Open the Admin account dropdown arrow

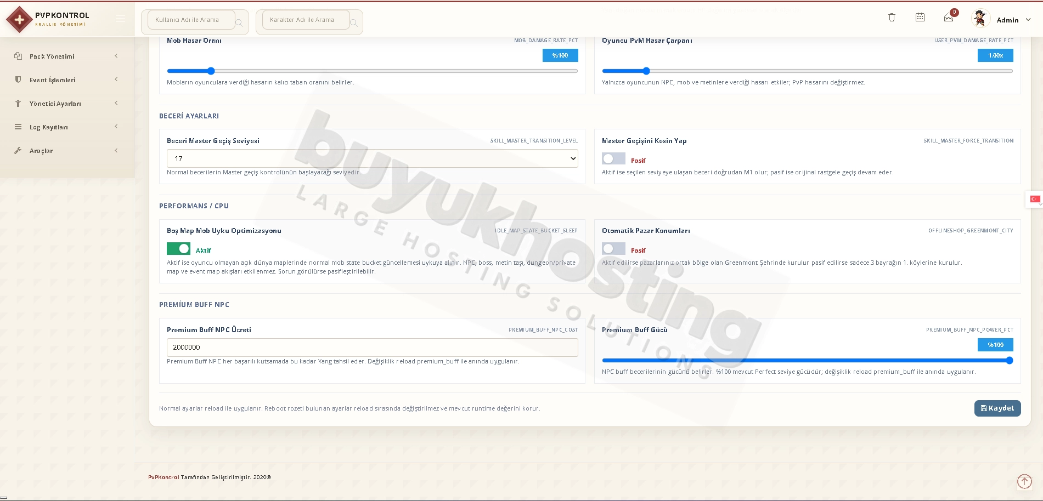click(x=1028, y=20)
